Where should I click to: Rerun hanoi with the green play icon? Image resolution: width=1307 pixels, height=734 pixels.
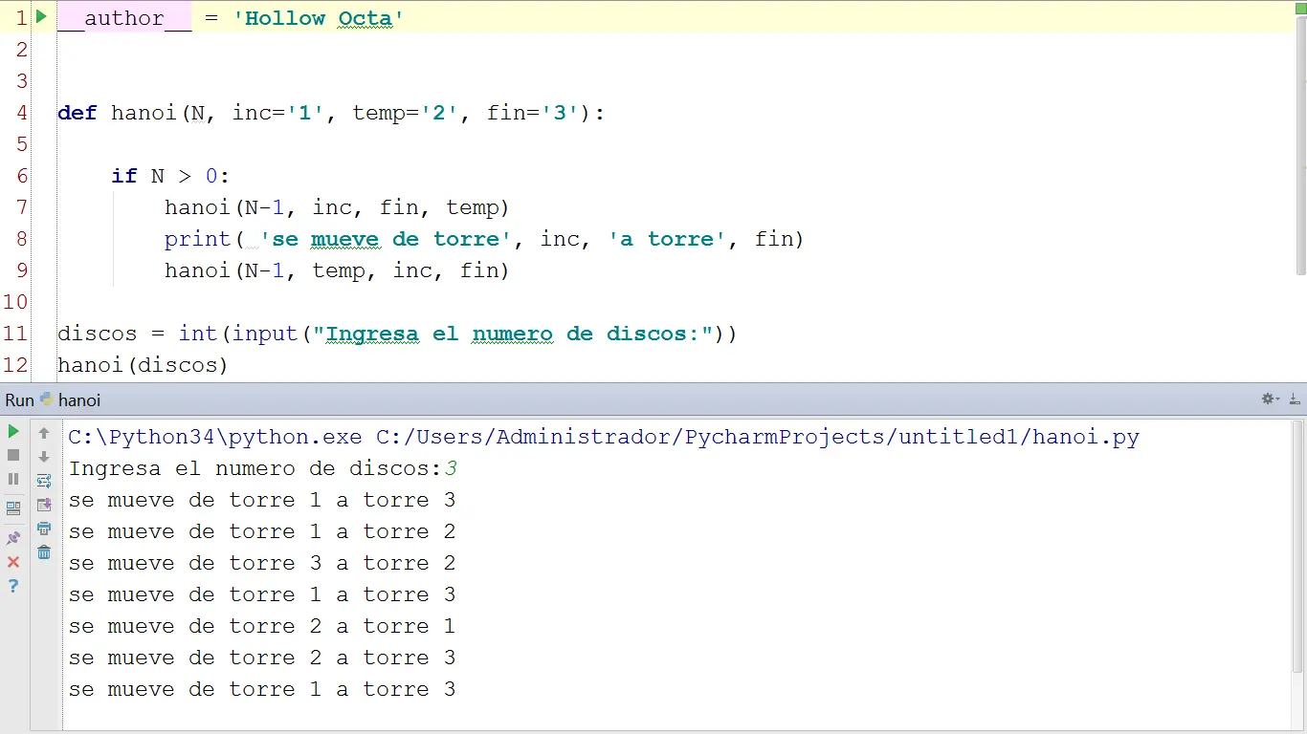[13, 432]
